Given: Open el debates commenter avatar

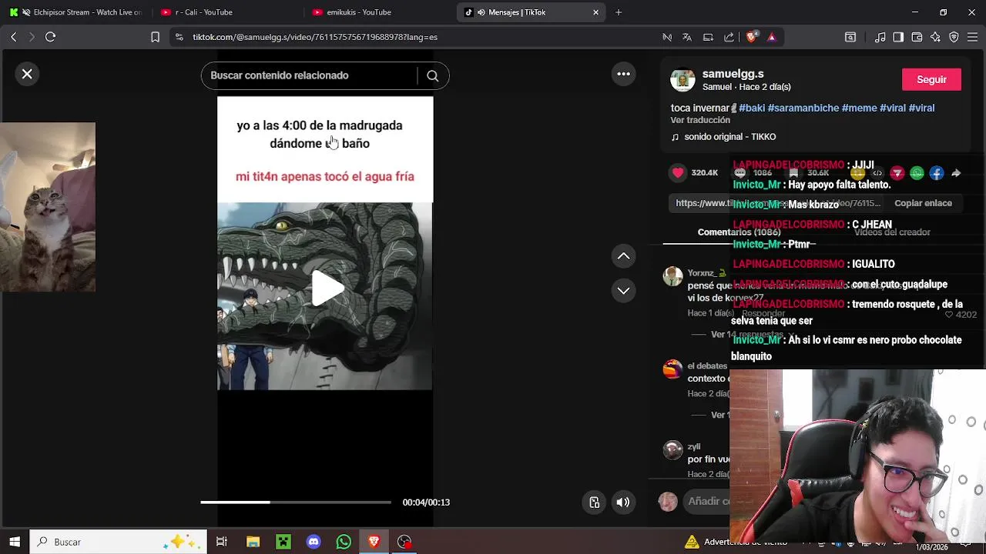Looking at the screenshot, I should pyautogui.click(x=673, y=369).
